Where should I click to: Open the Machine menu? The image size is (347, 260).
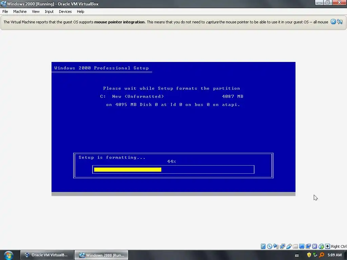click(x=20, y=12)
